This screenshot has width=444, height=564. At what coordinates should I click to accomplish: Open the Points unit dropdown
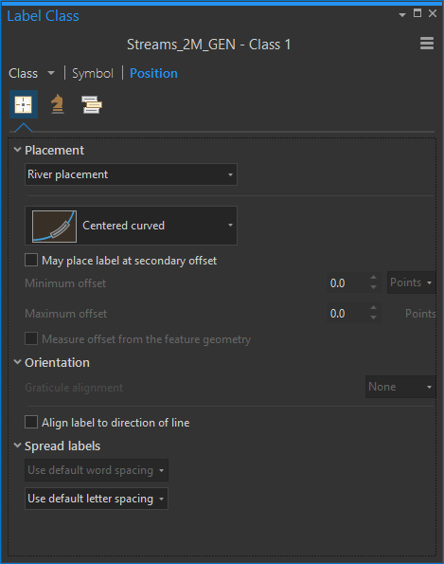click(411, 282)
